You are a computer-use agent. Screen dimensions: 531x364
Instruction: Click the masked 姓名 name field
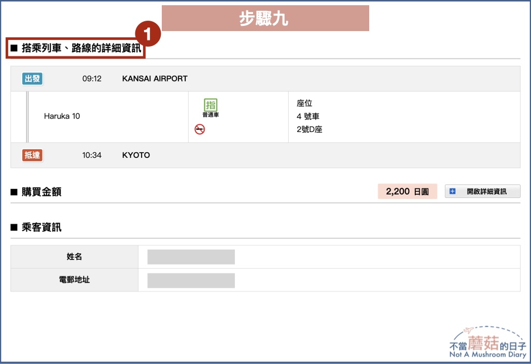tap(191, 256)
